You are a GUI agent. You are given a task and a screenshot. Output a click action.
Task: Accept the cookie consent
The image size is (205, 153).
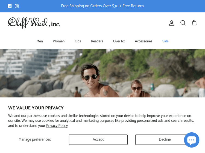(x=98, y=140)
